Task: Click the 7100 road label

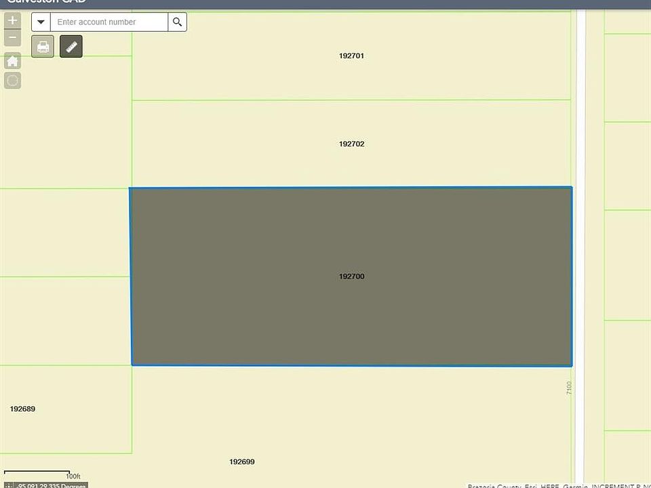Action: 569,388
